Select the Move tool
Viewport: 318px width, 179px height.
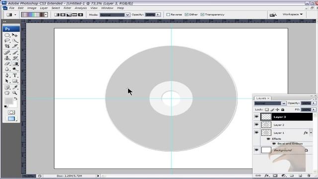pos(15,35)
